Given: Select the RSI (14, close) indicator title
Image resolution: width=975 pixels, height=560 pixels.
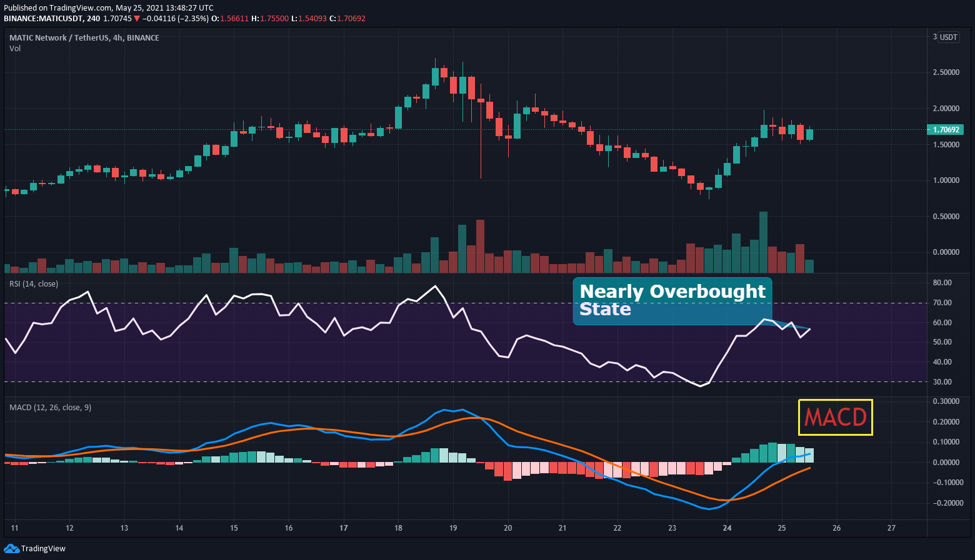Looking at the screenshot, I should (x=32, y=283).
